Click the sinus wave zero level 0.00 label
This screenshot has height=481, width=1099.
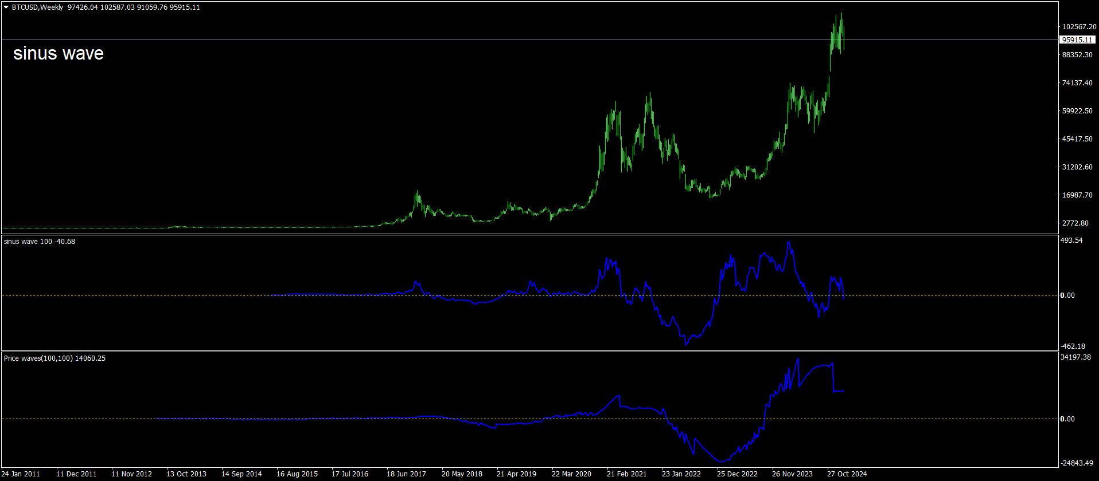click(1067, 295)
